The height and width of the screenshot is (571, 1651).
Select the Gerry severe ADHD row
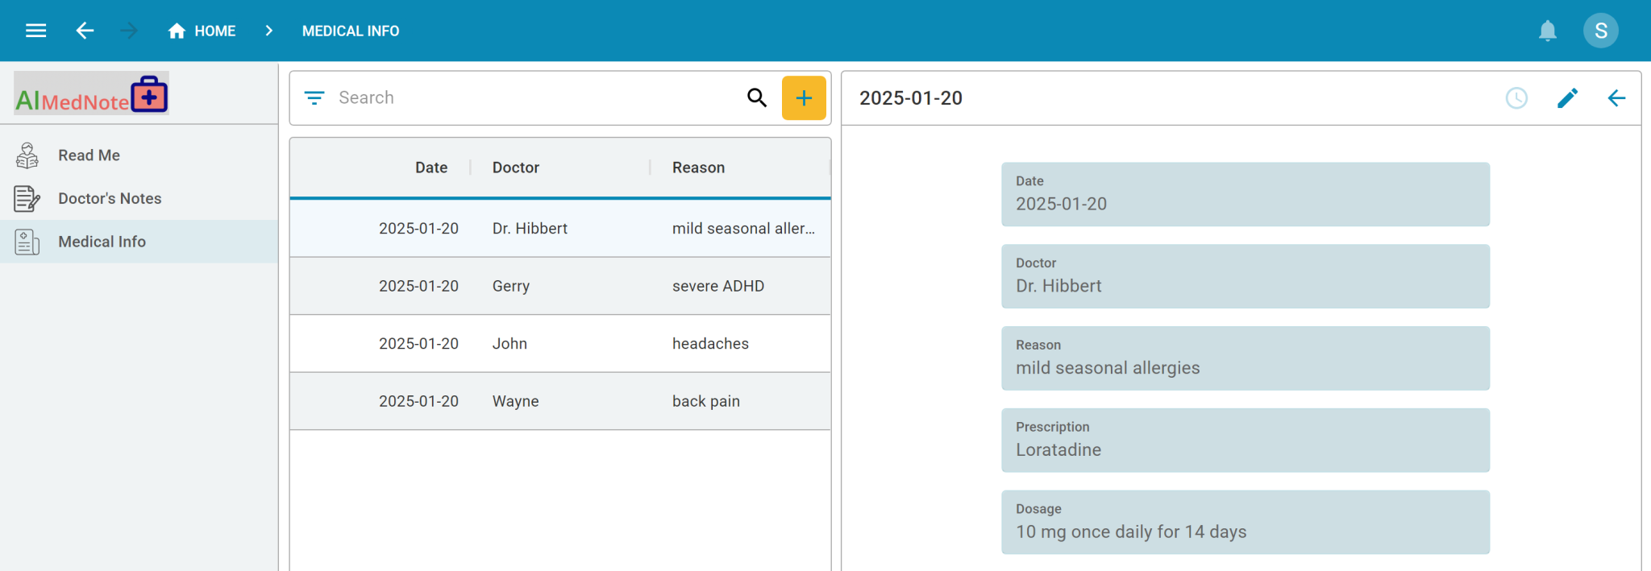tap(559, 286)
